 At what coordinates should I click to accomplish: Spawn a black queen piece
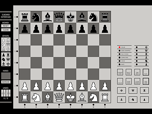pos(8,59)
